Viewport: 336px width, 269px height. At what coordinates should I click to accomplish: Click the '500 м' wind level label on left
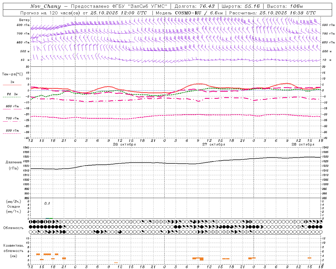[x=25, y=51]
